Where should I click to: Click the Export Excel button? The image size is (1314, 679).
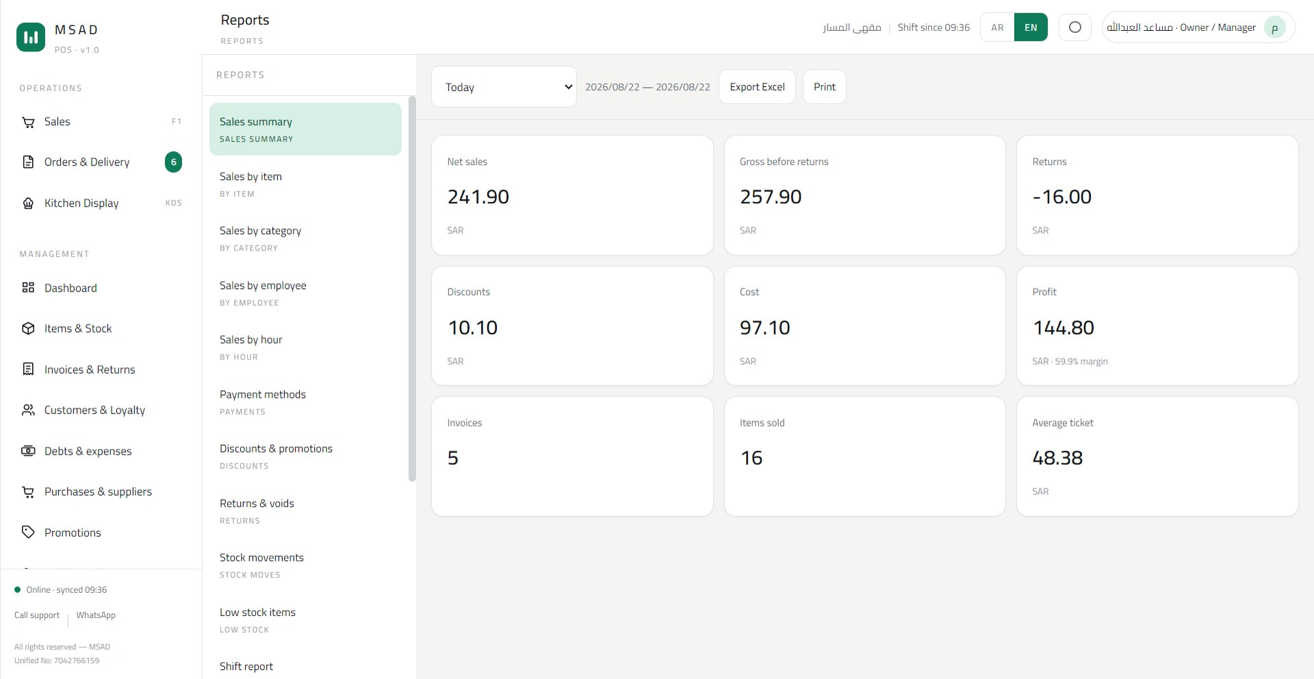point(757,87)
